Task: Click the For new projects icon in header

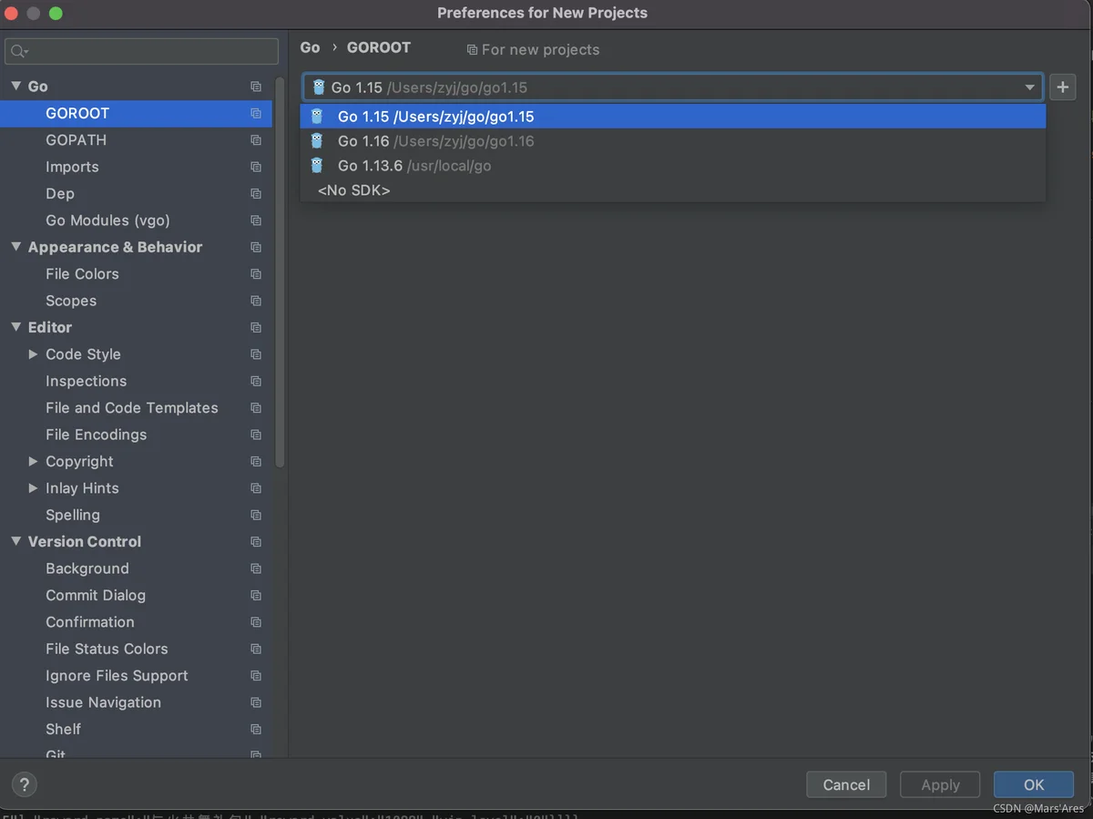Action: pyautogui.click(x=472, y=50)
